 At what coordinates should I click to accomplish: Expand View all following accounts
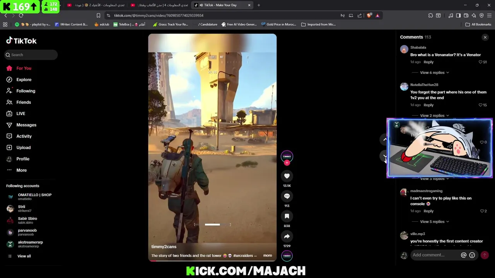[x=24, y=256]
